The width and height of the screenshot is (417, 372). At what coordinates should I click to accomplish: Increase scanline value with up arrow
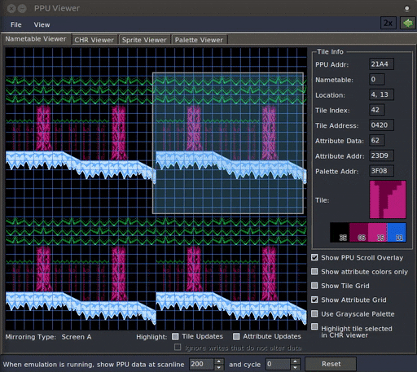[x=219, y=361]
